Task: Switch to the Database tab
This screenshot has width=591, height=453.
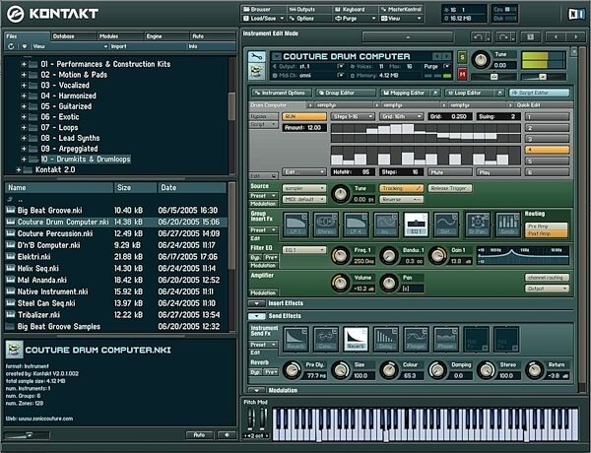Action: pos(73,36)
